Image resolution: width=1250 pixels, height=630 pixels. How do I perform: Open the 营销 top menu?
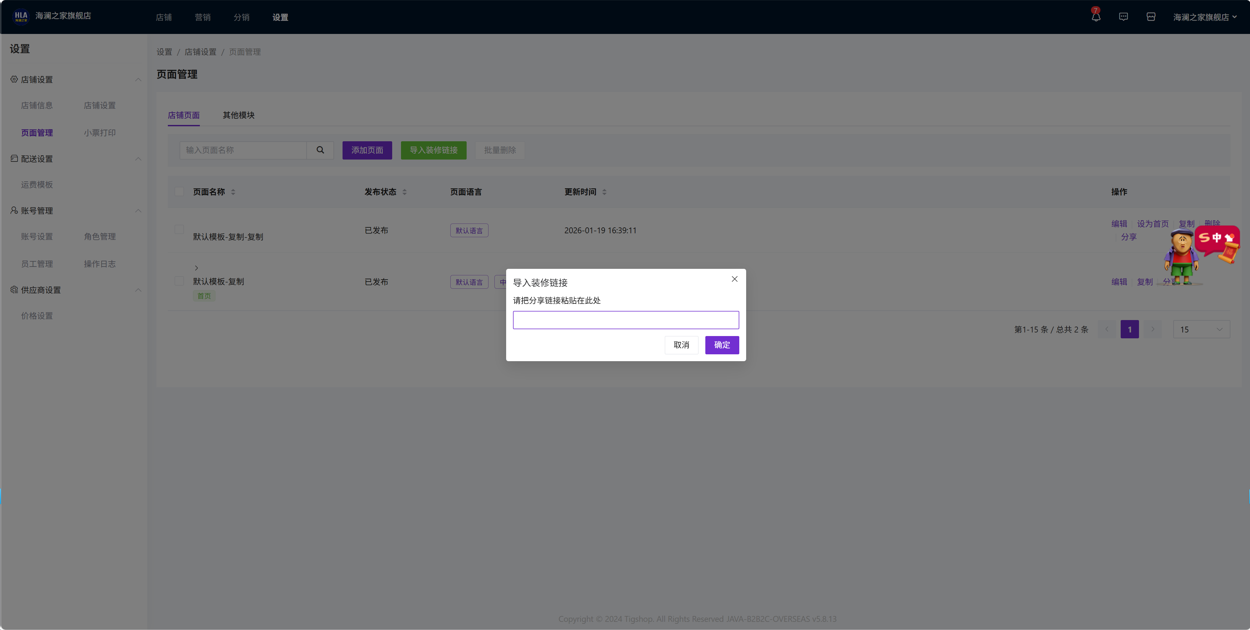click(202, 17)
